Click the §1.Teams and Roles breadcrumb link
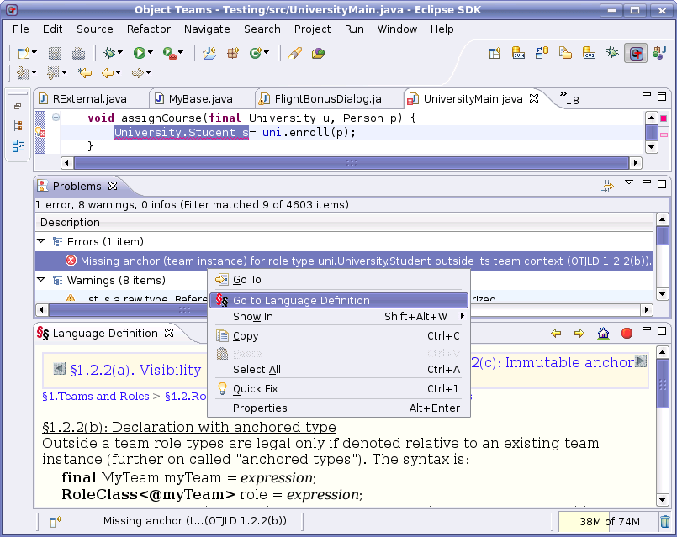Screen dimensions: 677x537 [95, 396]
